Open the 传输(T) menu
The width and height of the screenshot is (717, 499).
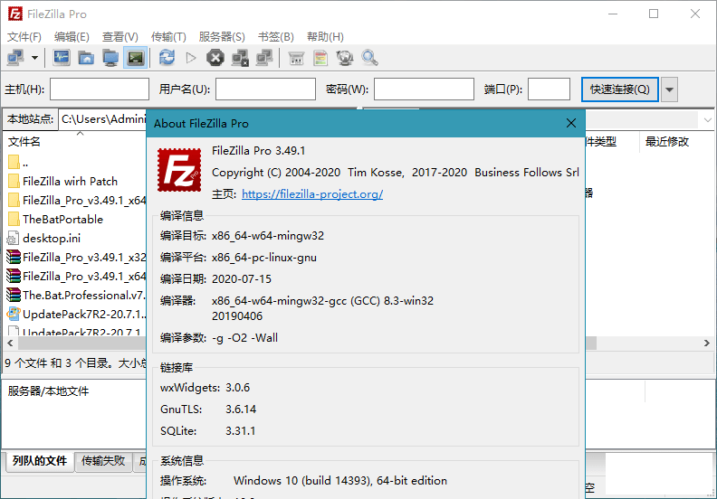[168, 36]
